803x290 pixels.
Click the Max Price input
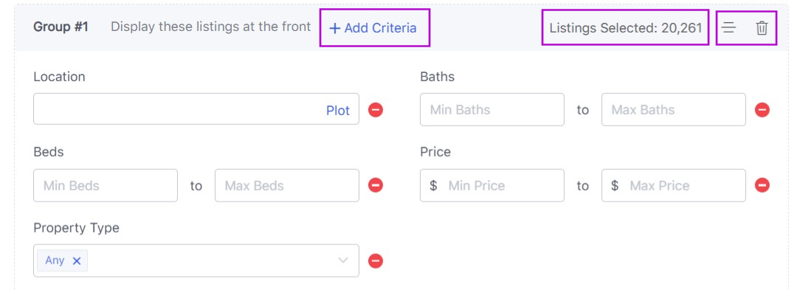[673, 185]
